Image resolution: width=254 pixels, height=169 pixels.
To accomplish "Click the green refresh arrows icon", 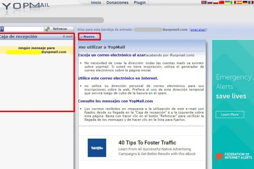I will coord(47,29).
